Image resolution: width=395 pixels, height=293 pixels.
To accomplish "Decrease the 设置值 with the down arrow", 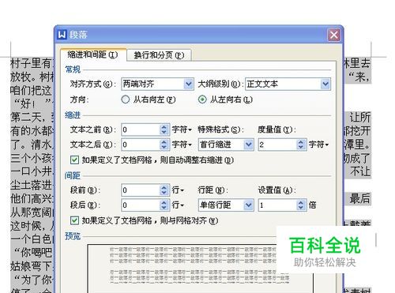I will 301,208.
